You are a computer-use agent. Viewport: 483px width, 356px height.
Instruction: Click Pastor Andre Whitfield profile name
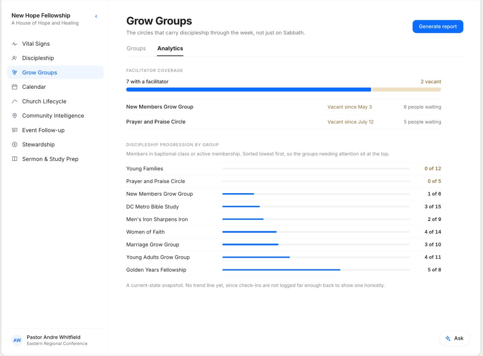(54, 337)
